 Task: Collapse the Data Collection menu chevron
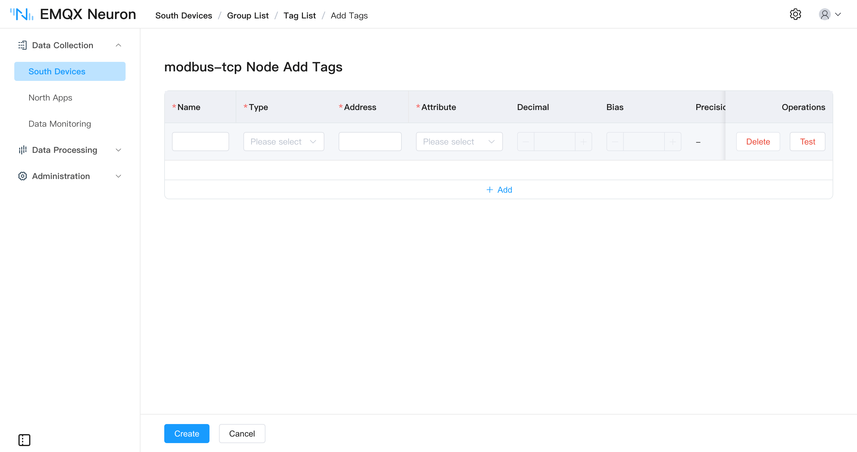pyautogui.click(x=118, y=45)
